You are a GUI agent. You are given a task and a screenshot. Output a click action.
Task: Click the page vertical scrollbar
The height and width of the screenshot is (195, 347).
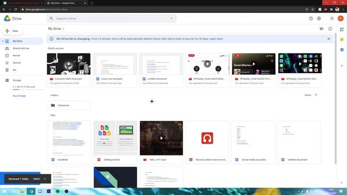pyautogui.click(x=336, y=99)
